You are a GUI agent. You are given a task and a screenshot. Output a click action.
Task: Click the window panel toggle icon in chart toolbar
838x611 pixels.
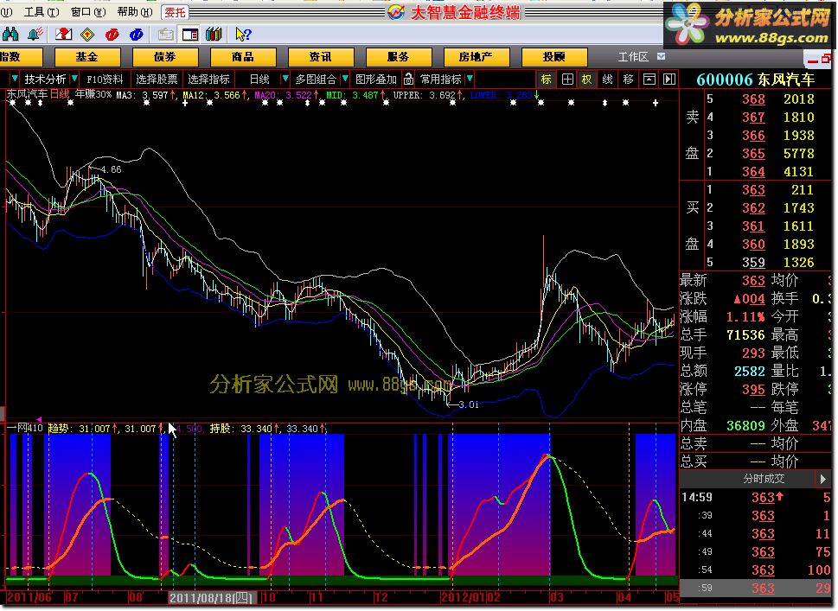(649, 80)
